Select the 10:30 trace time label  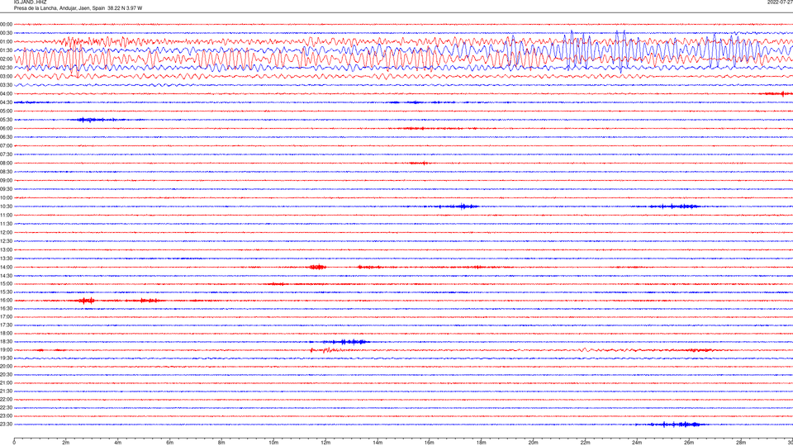tap(6, 206)
